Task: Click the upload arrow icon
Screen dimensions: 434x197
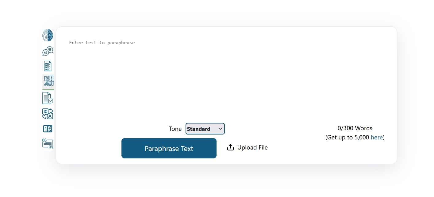Action: coord(230,148)
